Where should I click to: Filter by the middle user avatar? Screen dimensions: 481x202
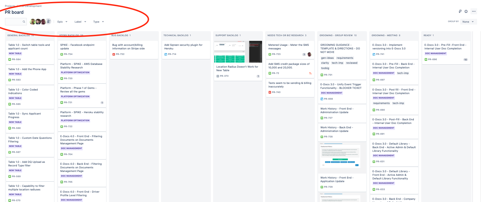point(38,22)
